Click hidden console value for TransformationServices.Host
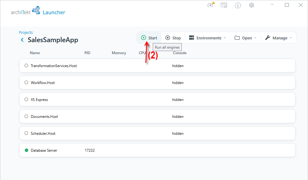The height and width of the screenshot is (180, 308). pos(178,66)
